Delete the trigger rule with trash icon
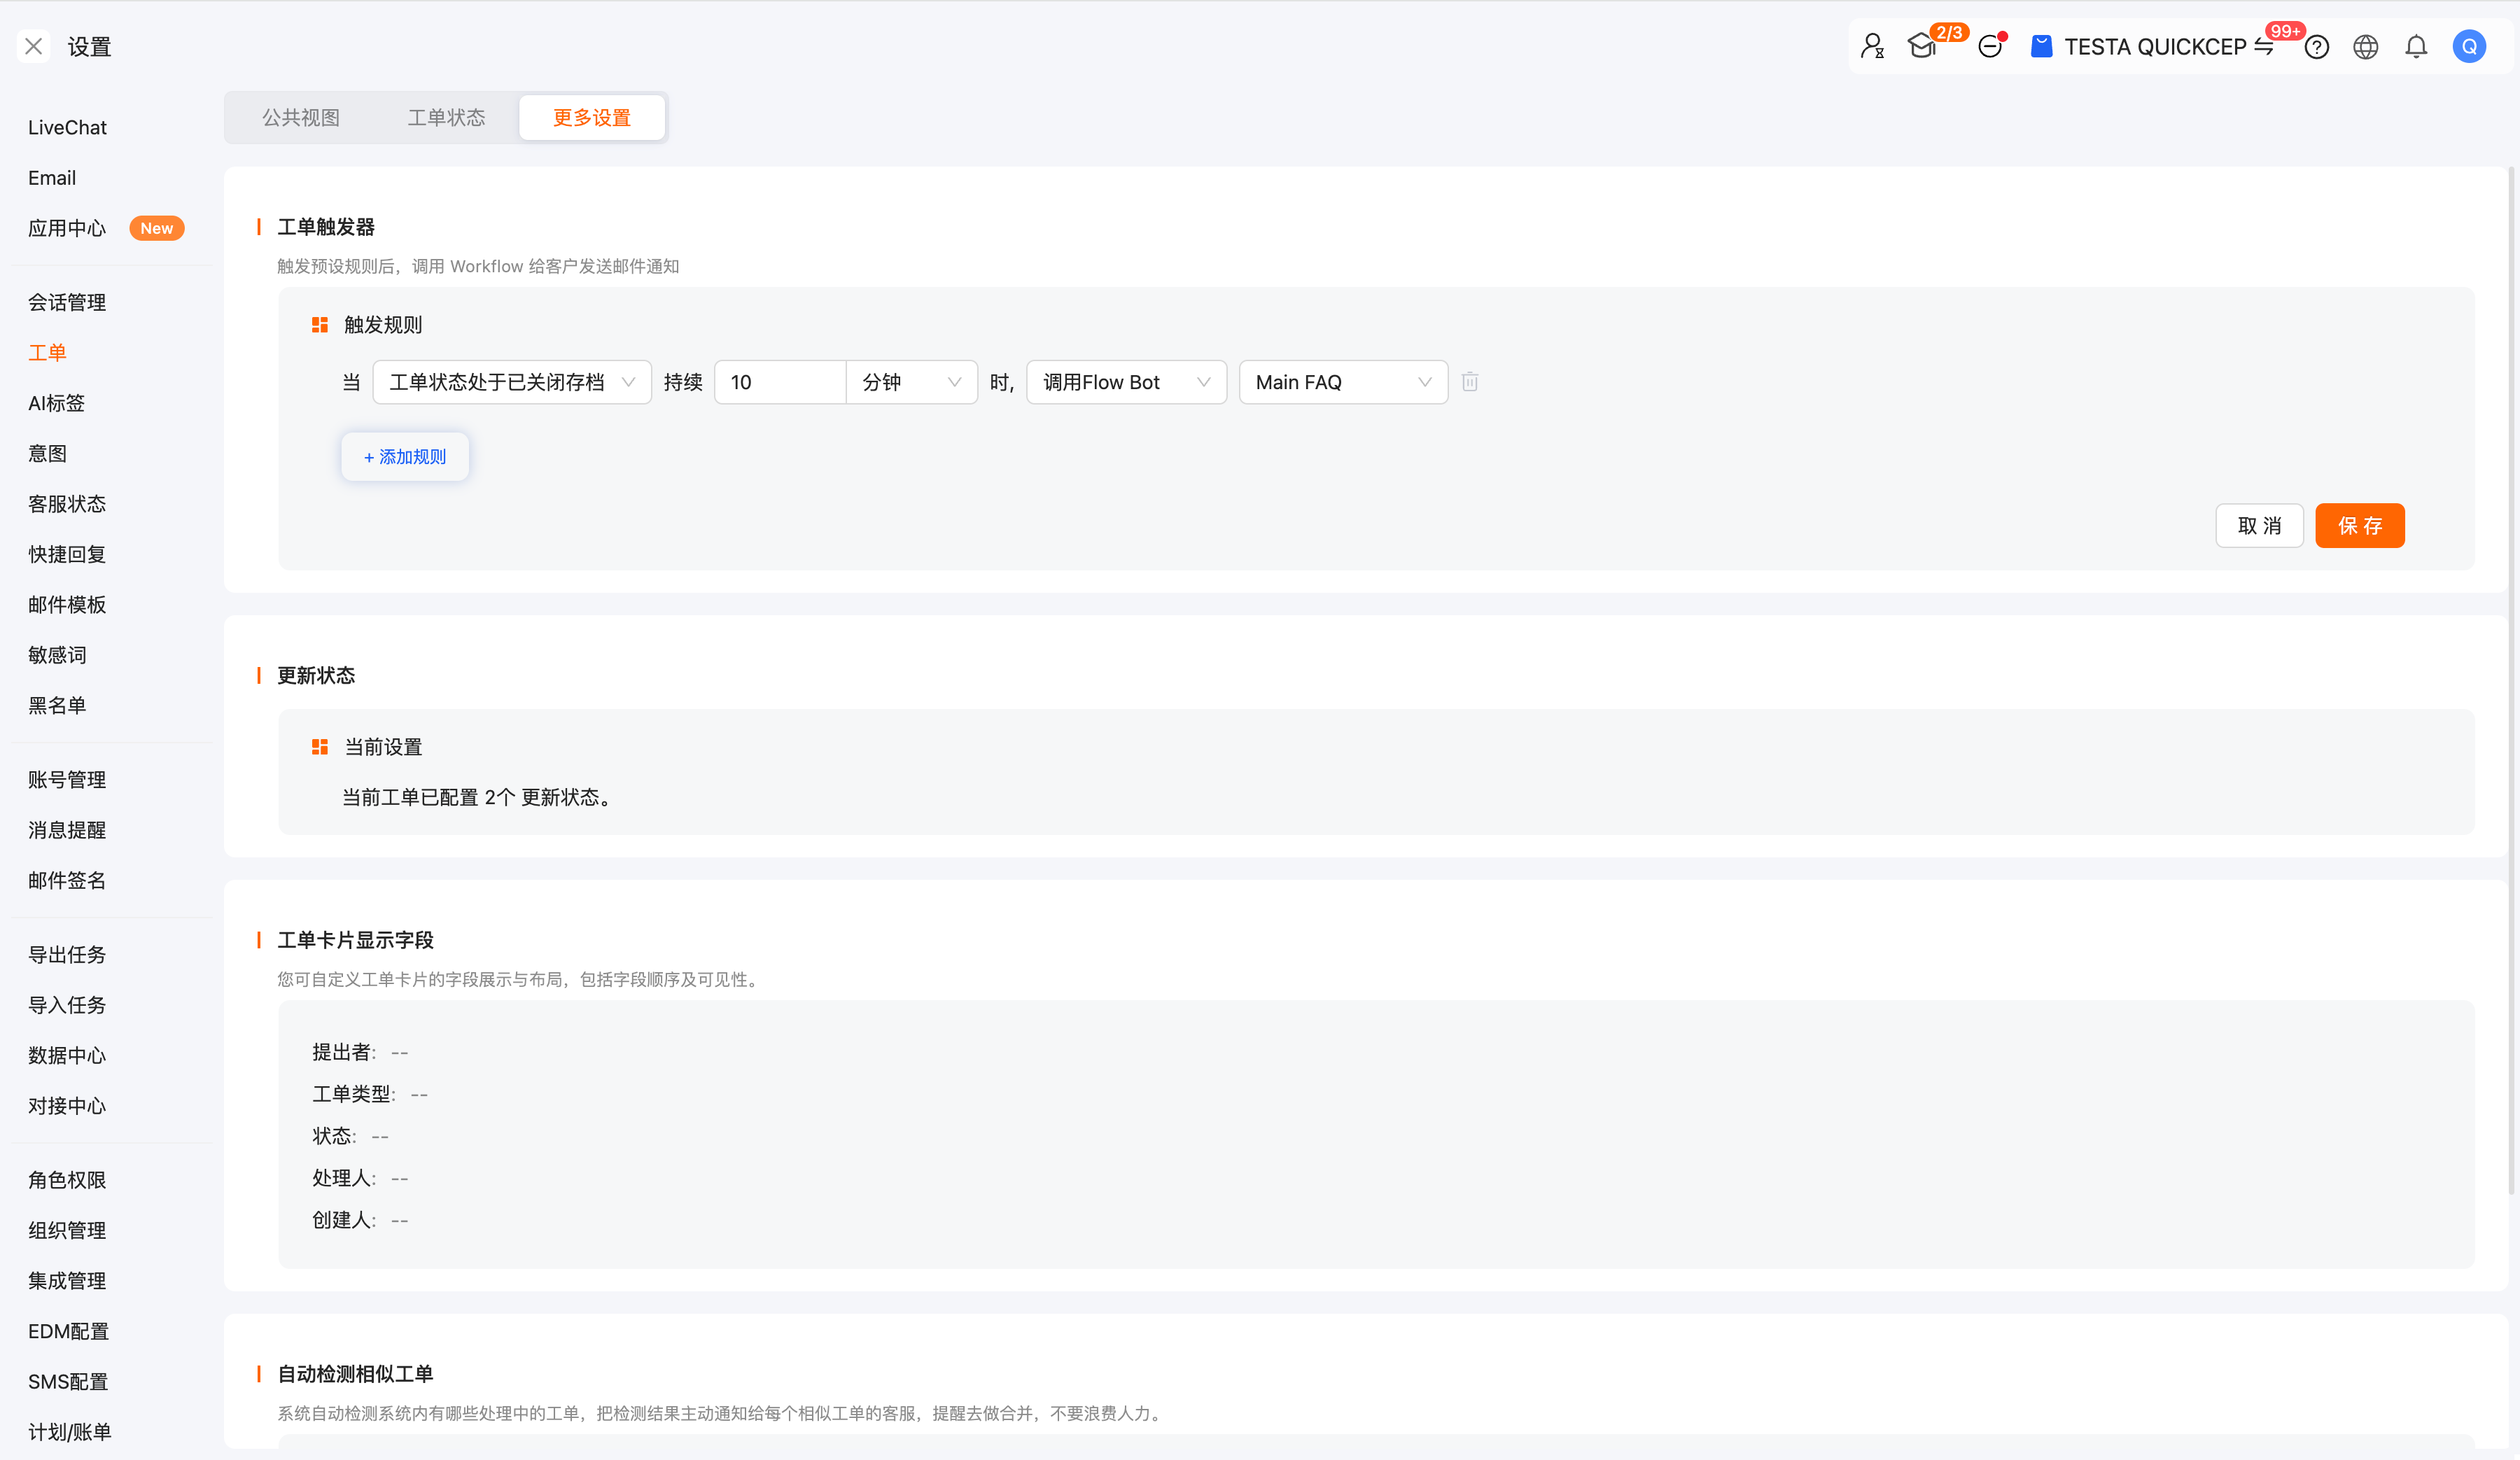 [x=1469, y=382]
